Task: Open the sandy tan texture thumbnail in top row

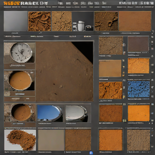Action: (x=62, y=21)
